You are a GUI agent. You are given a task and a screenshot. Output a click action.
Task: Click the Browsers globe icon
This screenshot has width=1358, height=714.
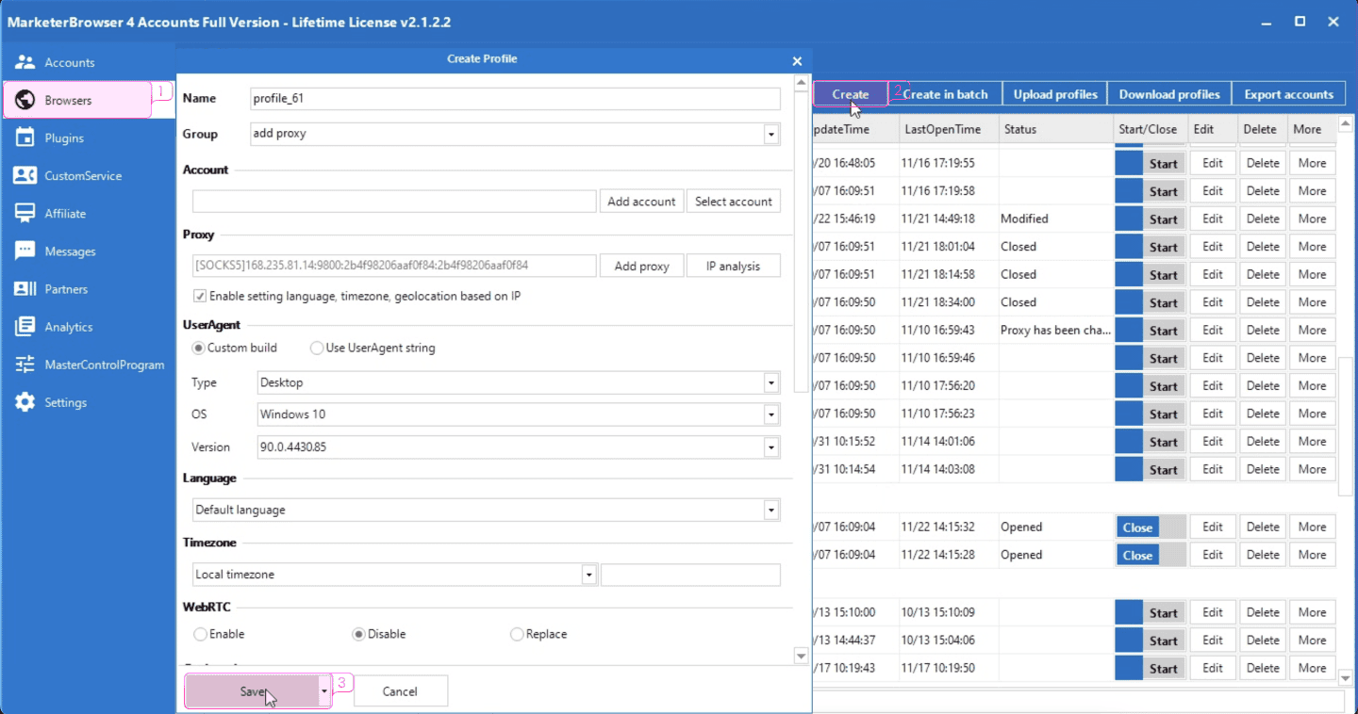[x=25, y=100]
